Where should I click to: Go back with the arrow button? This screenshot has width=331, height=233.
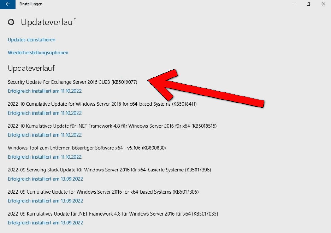click(8, 4)
